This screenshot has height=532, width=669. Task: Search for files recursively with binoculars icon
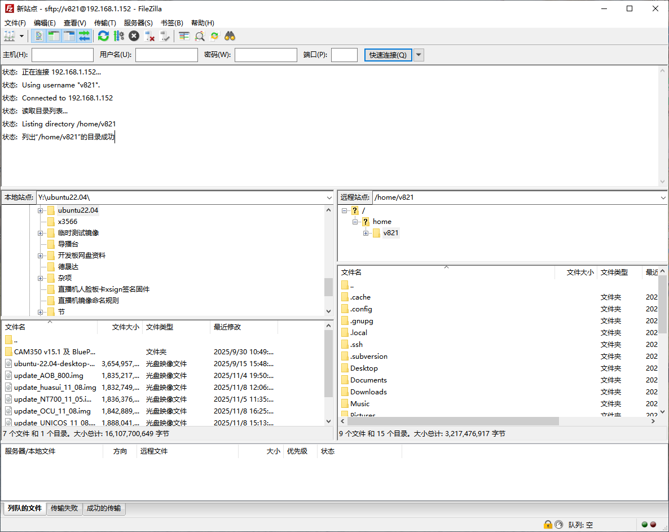pos(230,36)
